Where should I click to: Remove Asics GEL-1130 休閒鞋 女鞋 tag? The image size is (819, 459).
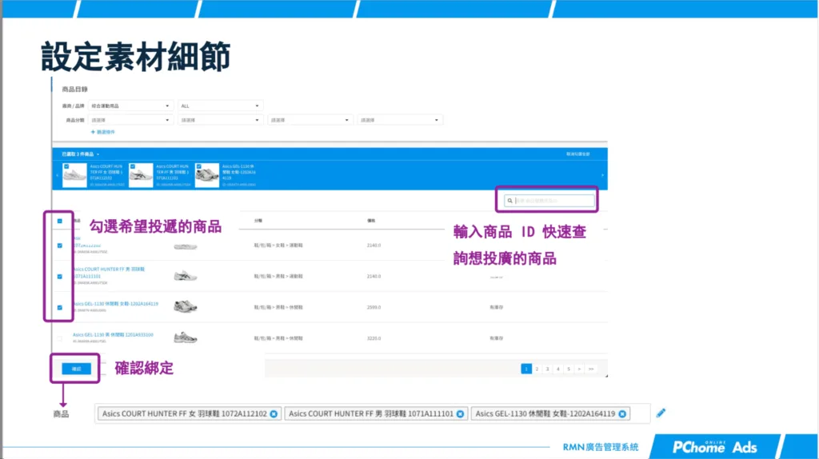pyautogui.click(x=622, y=414)
